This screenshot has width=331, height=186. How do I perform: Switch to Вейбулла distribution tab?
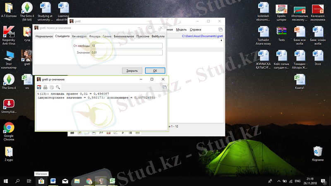point(158,36)
